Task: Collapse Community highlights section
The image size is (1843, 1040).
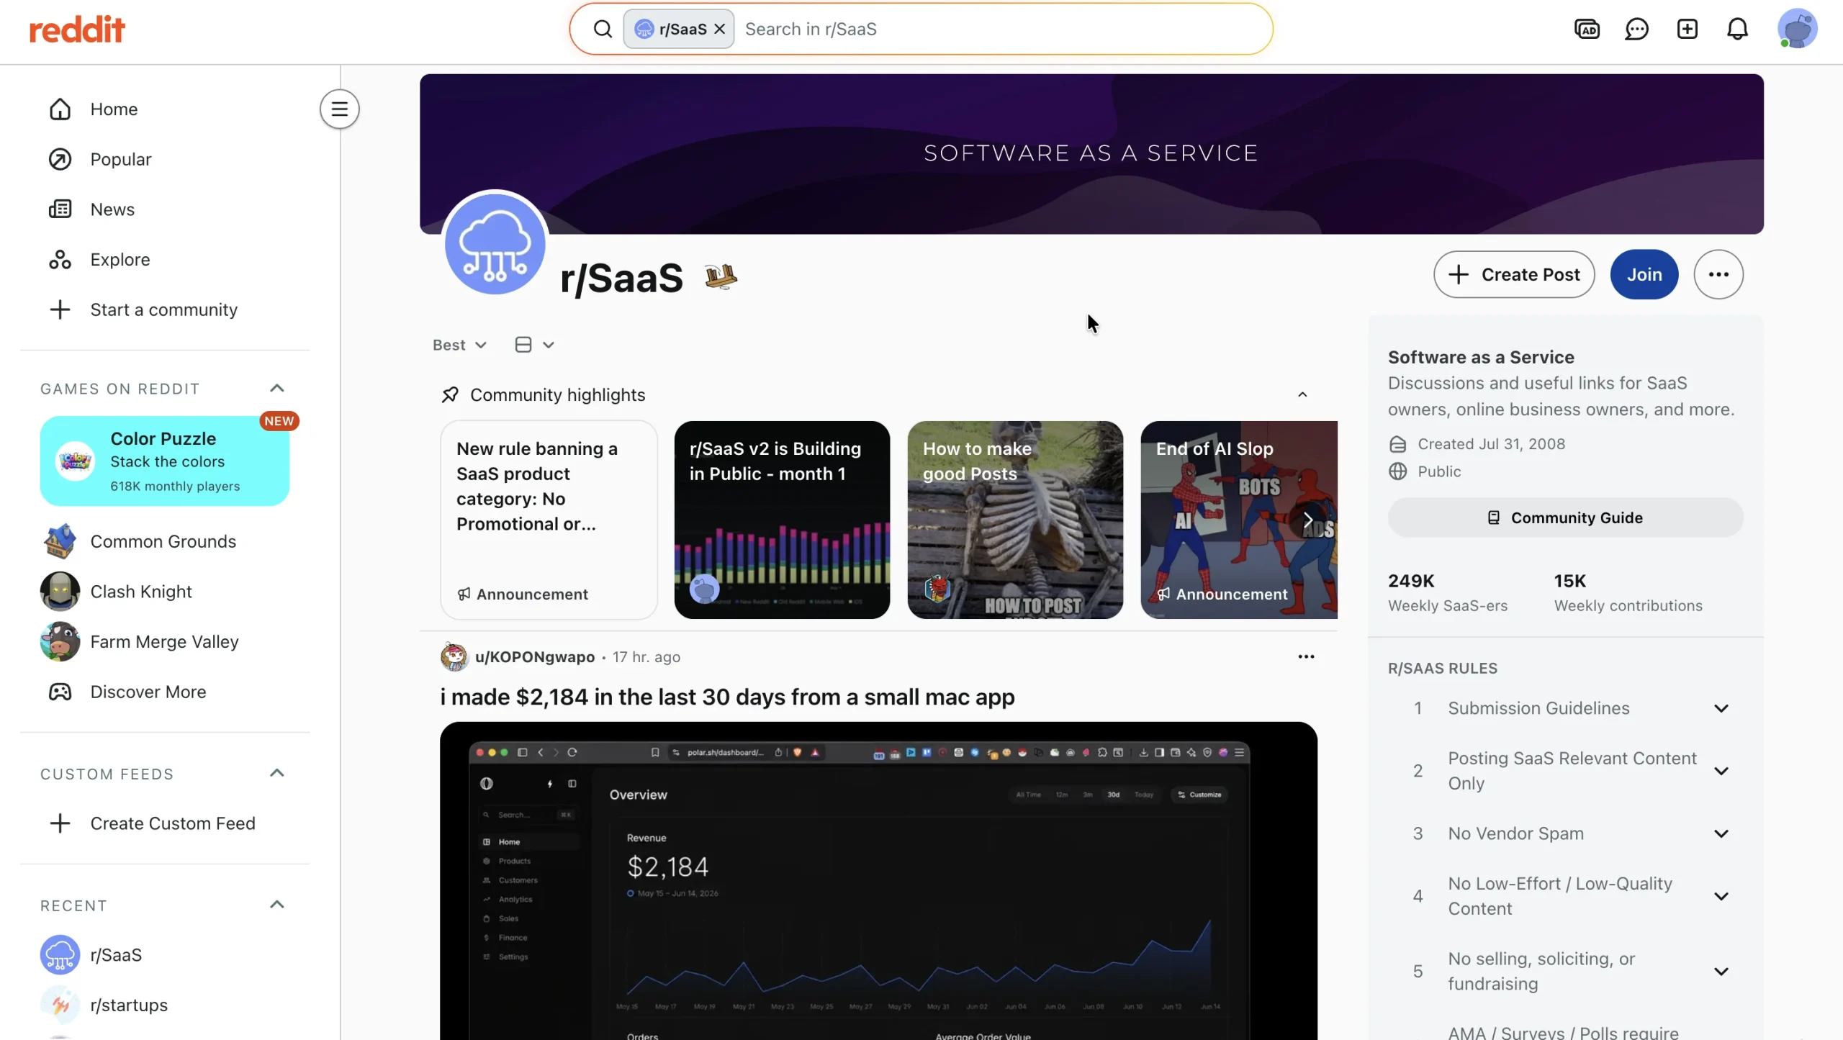Action: click(1302, 395)
